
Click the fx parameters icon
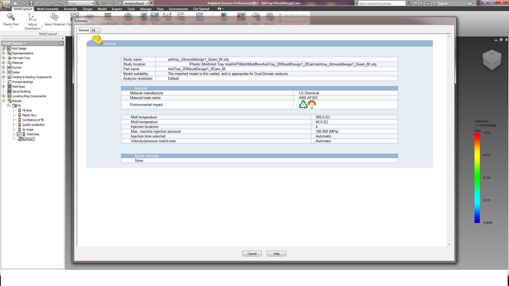tap(98, 3)
